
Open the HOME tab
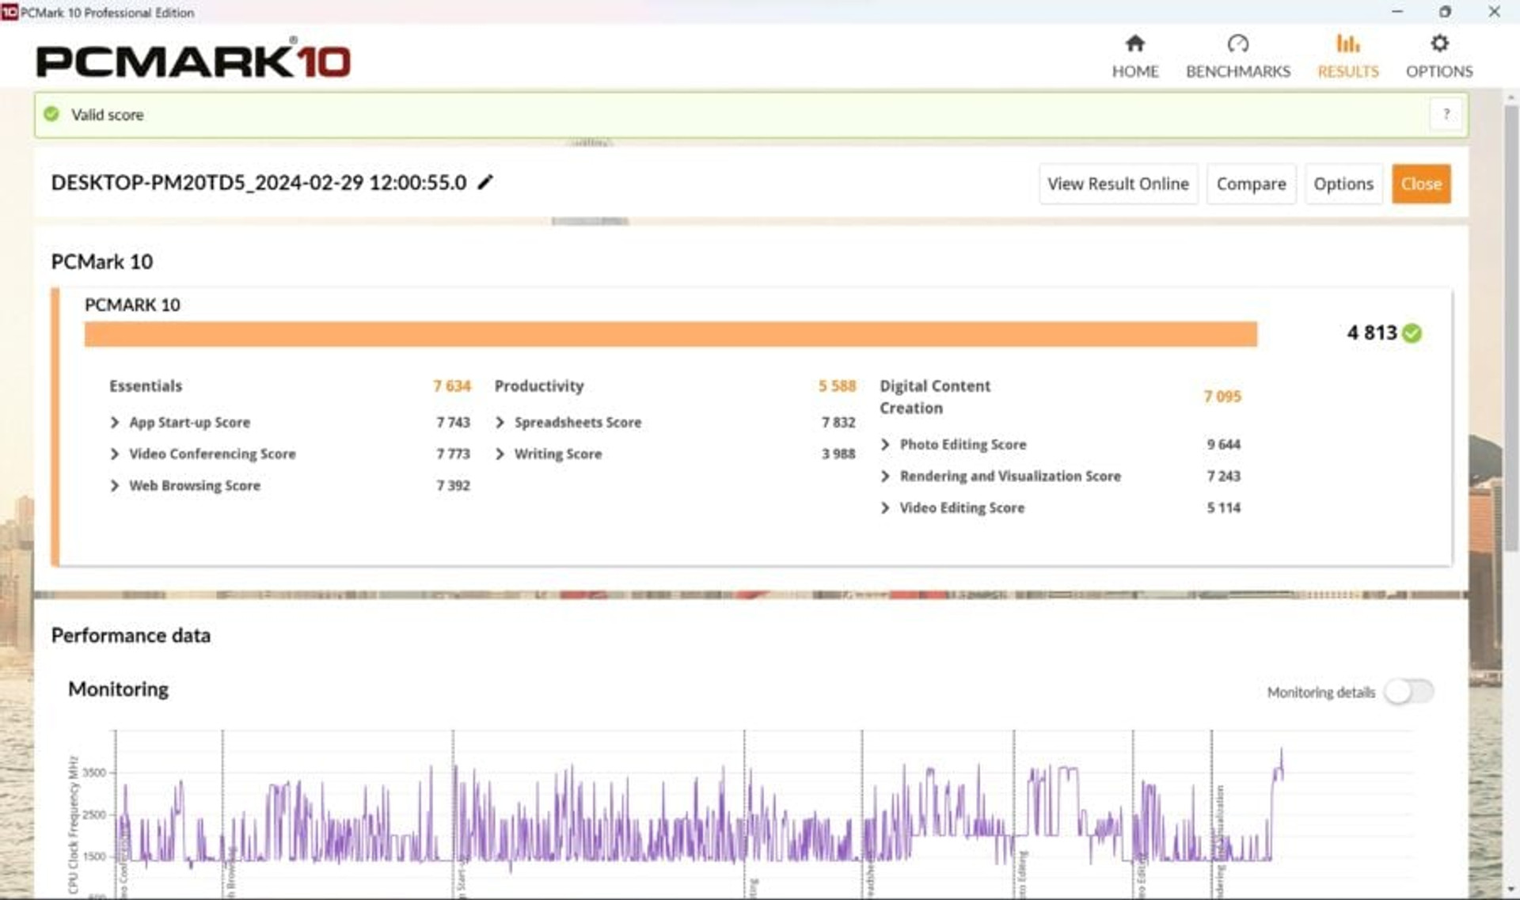pos(1134,56)
